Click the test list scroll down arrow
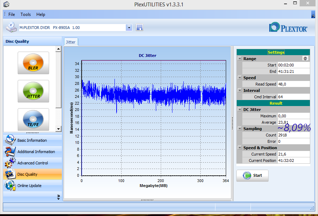The height and width of the screenshot is (216, 318). click(x=58, y=129)
